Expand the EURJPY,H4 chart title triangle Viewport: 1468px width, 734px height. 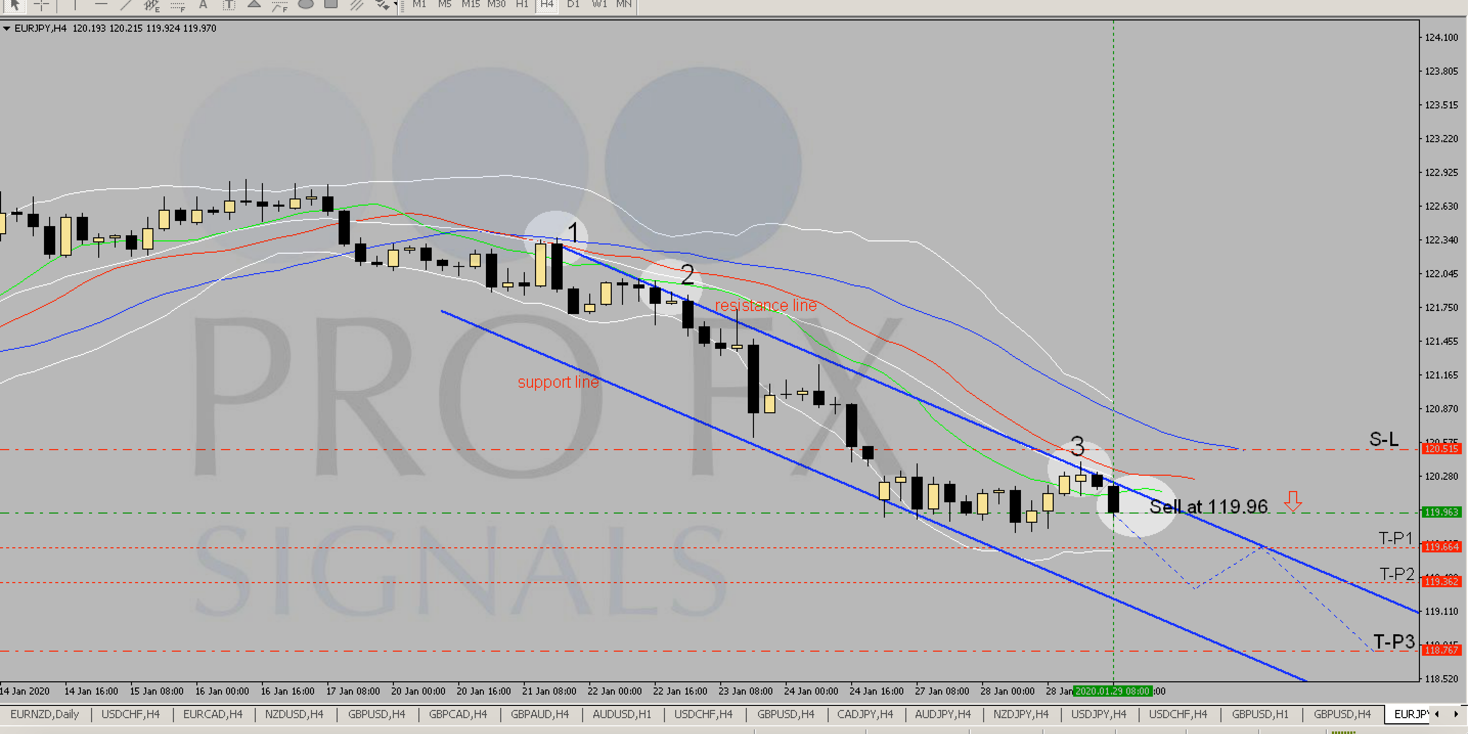point(6,28)
